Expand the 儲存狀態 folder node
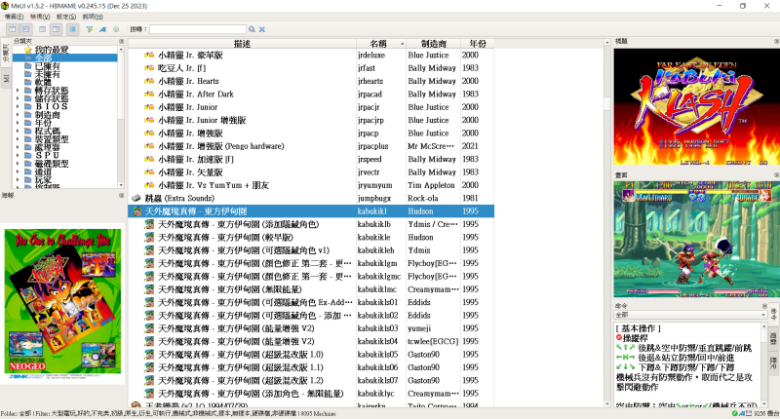 tap(18, 98)
